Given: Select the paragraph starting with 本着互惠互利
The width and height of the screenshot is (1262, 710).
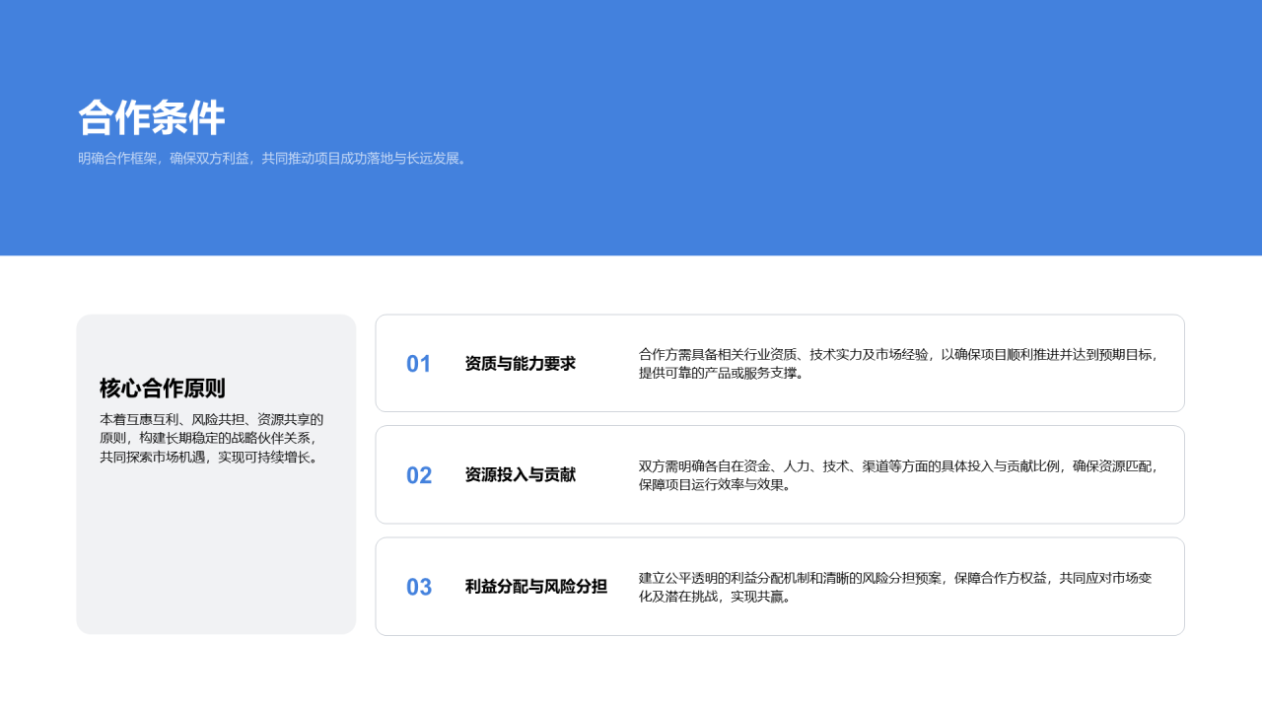Looking at the screenshot, I should tap(212, 438).
